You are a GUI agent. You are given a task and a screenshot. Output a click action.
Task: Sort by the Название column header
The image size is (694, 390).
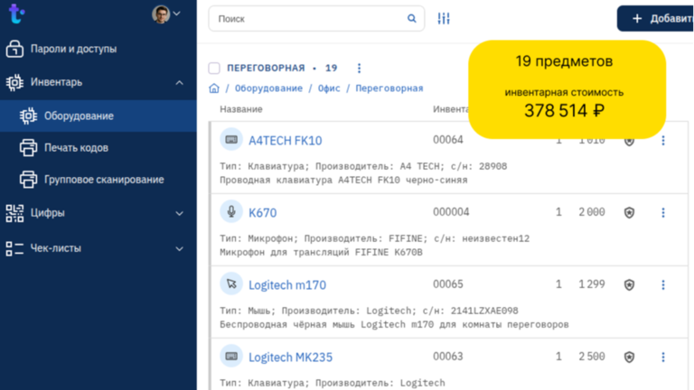[241, 109]
